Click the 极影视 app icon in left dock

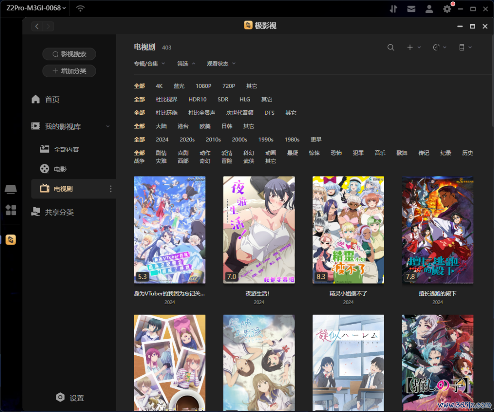[11, 240]
